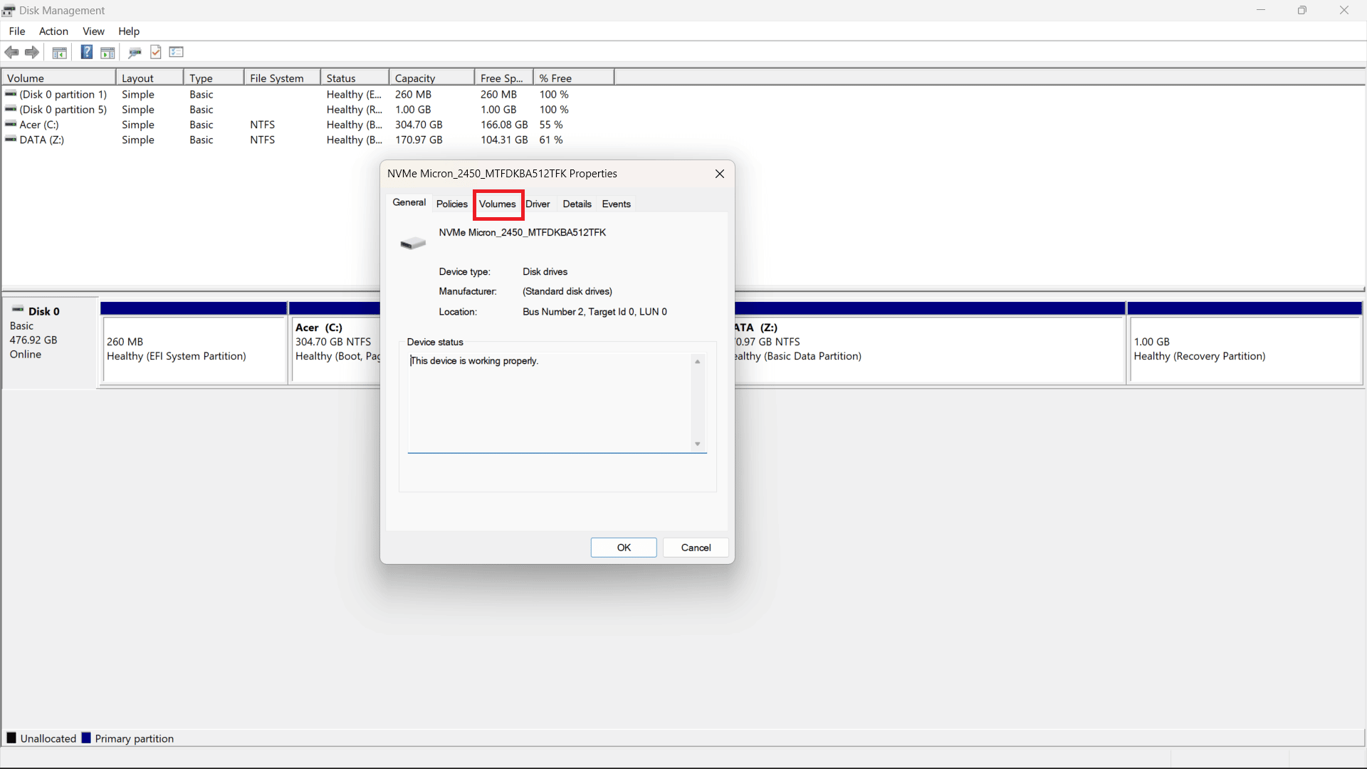Sort by the Type column header
The height and width of the screenshot is (769, 1367).
pos(214,78)
